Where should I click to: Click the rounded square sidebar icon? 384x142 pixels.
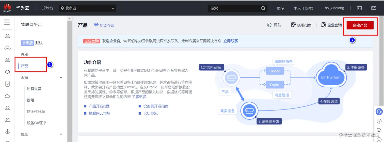[x=7, y=84]
